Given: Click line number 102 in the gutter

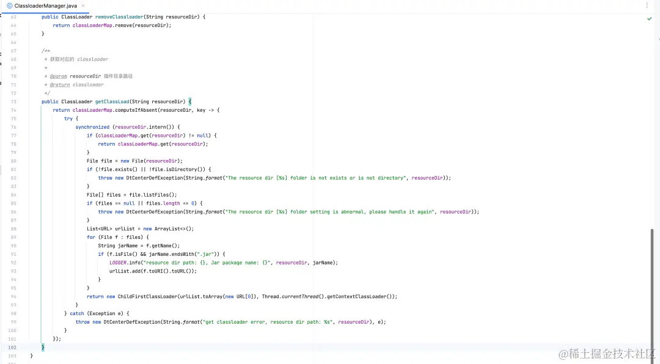Looking at the screenshot, I should coord(12,347).
